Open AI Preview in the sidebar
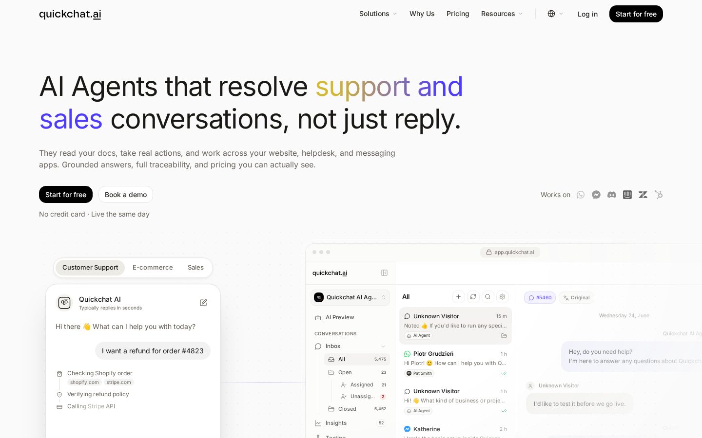Viewport: 702px width, 438px height. tap(350, 317)
